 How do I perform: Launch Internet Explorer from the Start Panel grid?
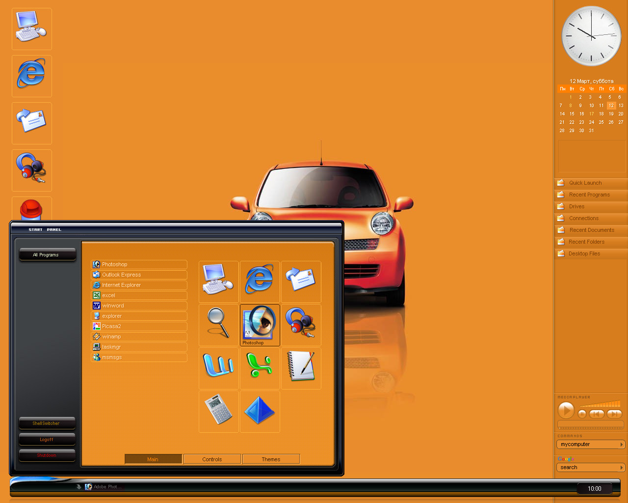pos(260,281)
